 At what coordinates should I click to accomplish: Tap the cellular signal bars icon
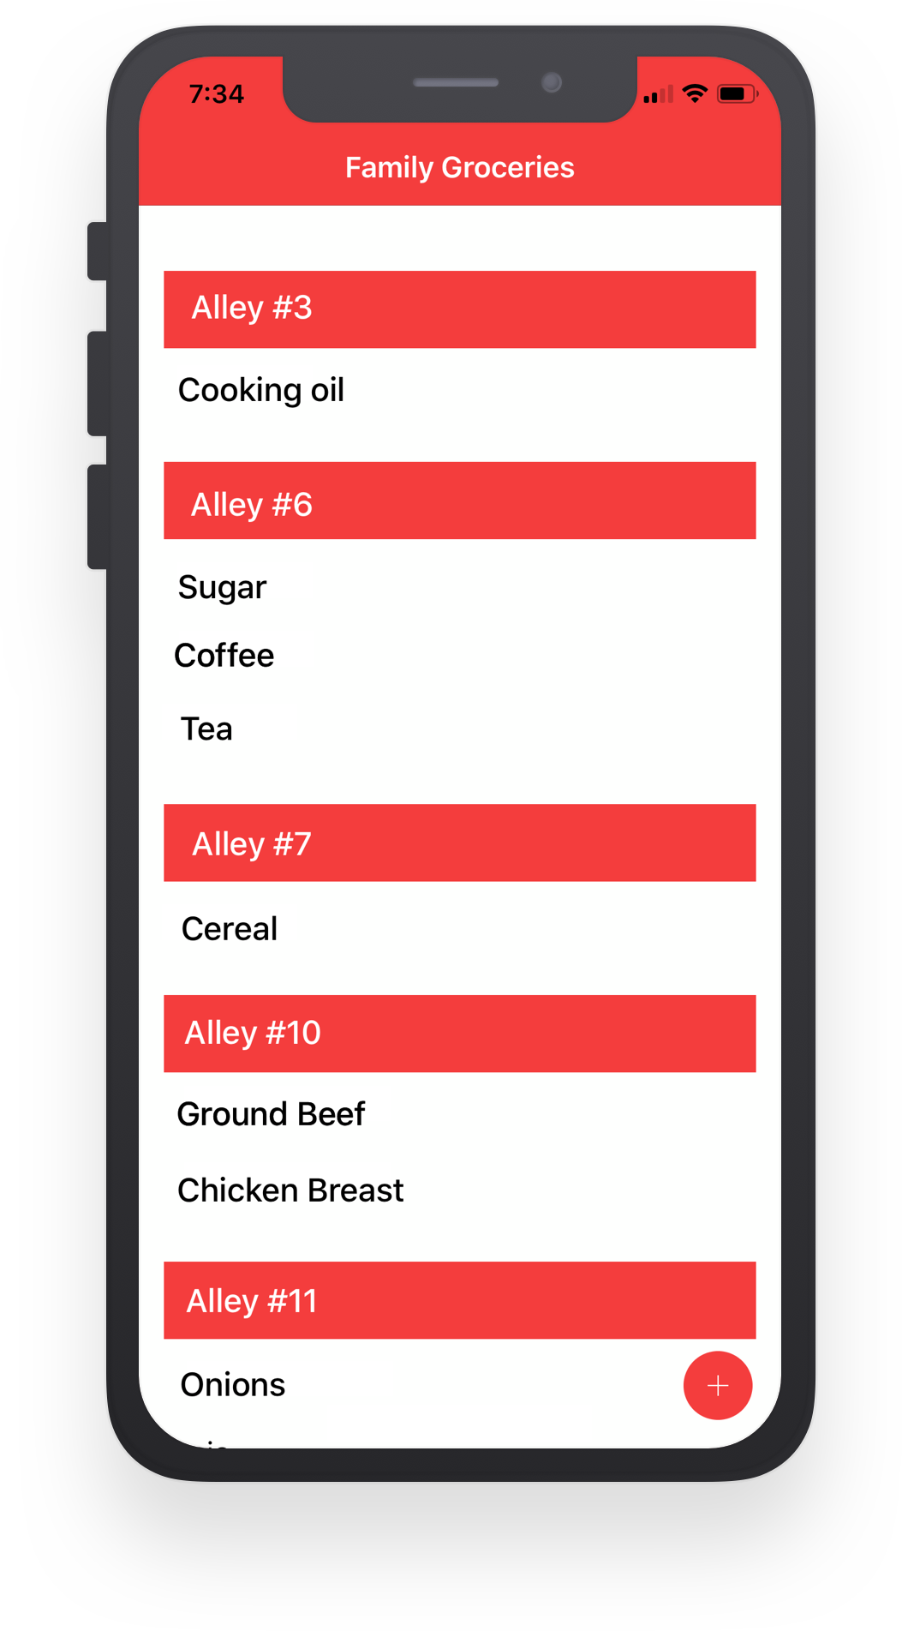pyautogui.click(x=658, y=95)
